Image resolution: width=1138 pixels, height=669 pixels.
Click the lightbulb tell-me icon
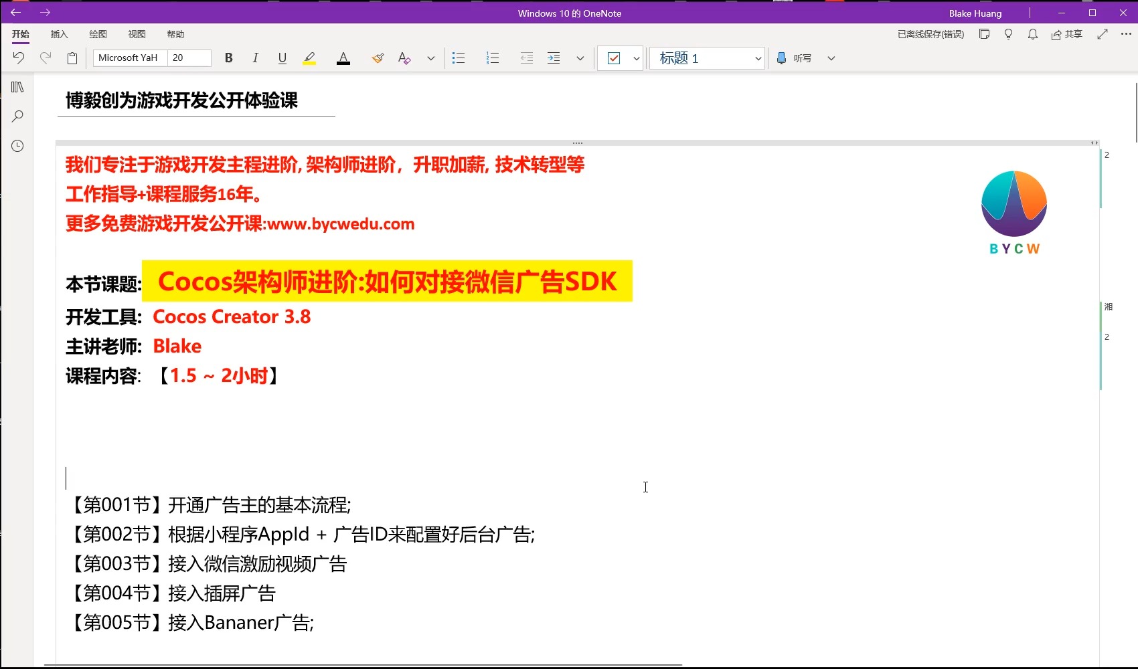1009,34
